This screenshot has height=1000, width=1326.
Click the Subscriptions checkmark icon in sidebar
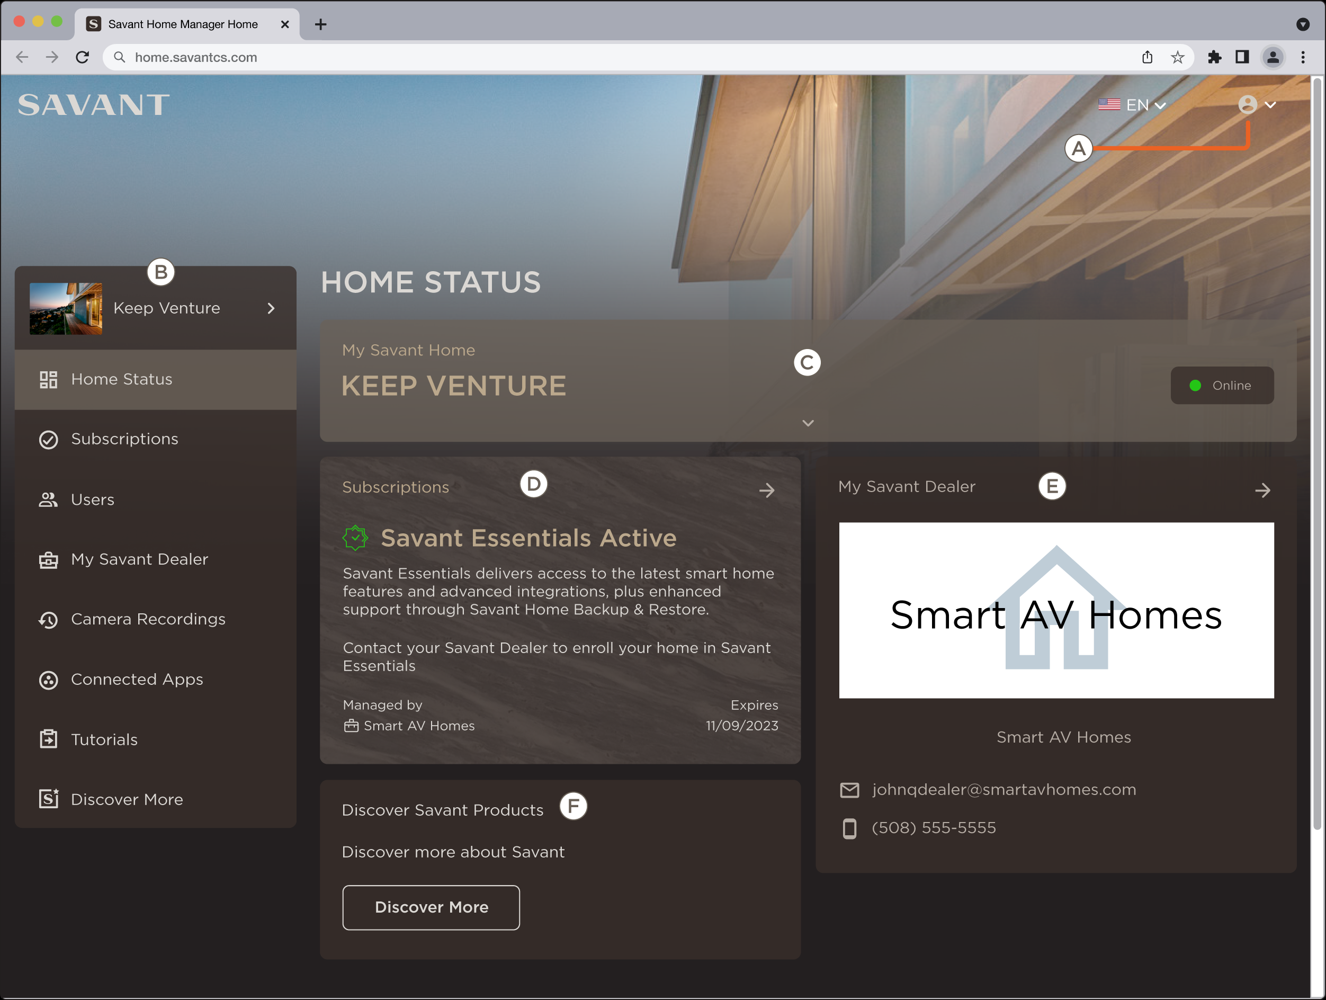coord(48,440)
